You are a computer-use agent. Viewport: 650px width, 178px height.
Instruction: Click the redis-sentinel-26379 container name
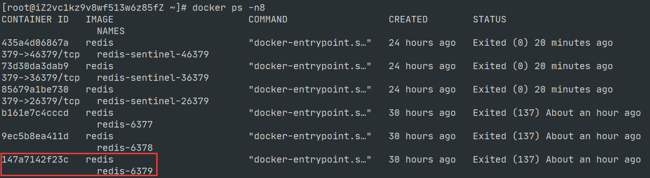153,101
